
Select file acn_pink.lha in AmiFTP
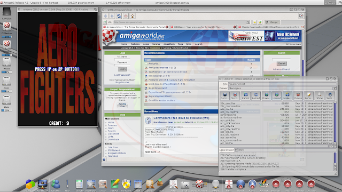coord(227,121)
